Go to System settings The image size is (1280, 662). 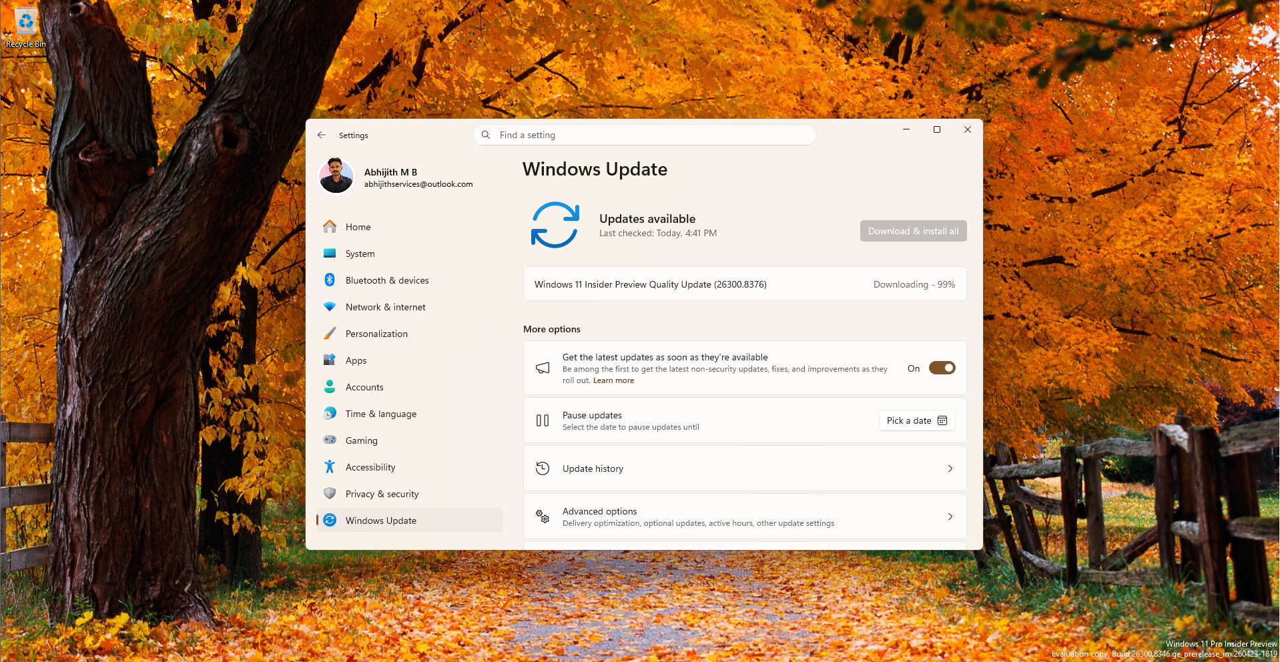[410, 254]
